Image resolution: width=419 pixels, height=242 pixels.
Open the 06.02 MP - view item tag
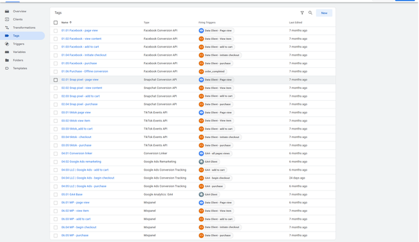(x=75, y=211)
